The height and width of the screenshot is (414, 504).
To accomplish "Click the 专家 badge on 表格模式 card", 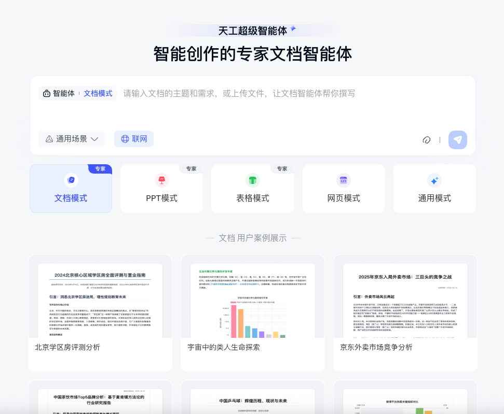I will click(x=282, y=169).
